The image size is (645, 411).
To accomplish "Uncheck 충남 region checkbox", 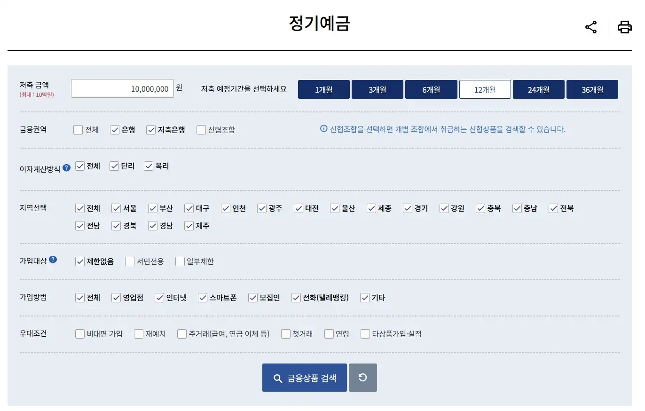I will point(517,208).
